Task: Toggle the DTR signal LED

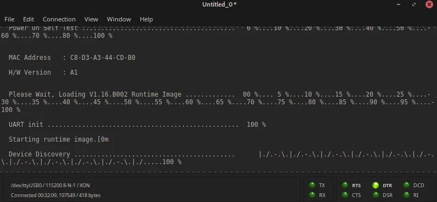Action: 376,186
